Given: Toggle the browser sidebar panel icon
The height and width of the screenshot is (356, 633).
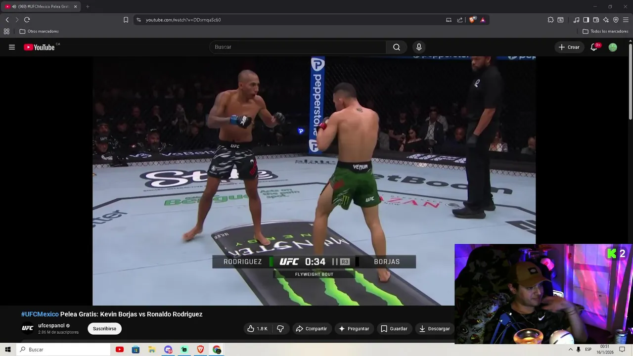Looking at the screenshot, I should [586, 20].
